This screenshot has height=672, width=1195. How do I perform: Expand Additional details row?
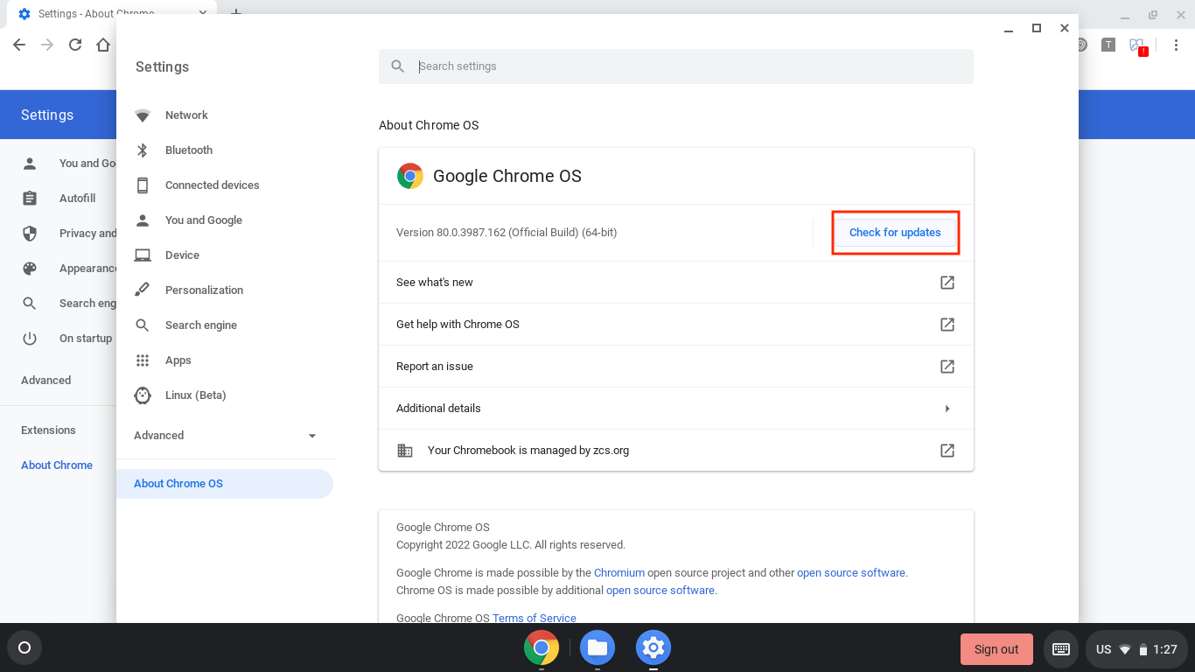pyautogui.click(x=676, y=409)
